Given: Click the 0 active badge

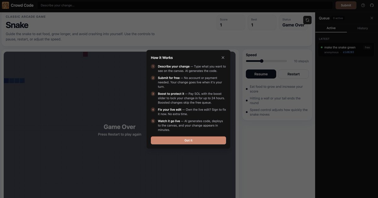Looking at the screenshot, I should click(338, 18).
